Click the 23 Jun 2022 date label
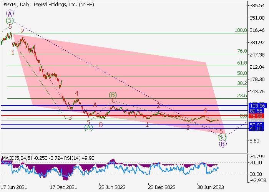Screen dimensions: 269x192 click(x=112, y=187)
